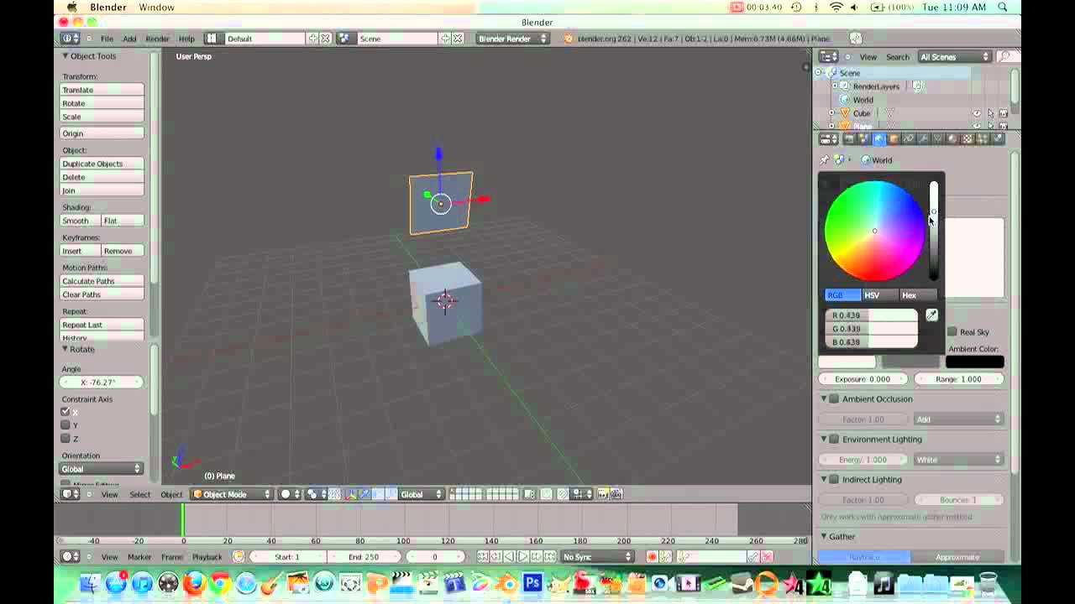Viewport: 1075px width, 604px height.
Task: Click the Repeat Last button
Action: (102, 325)
